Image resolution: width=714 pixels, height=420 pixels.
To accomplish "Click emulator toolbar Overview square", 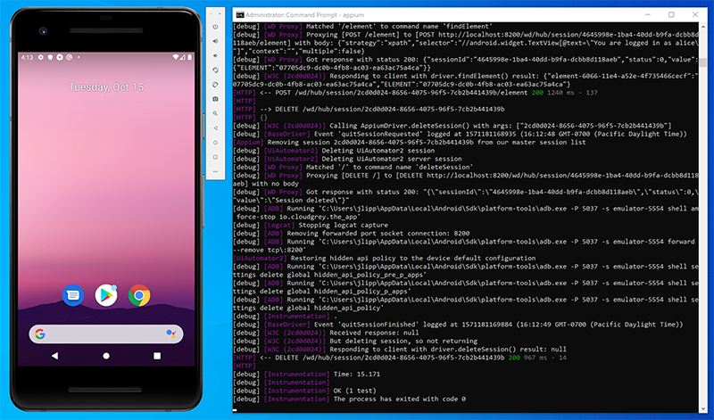I will click(x=215, y=157).
